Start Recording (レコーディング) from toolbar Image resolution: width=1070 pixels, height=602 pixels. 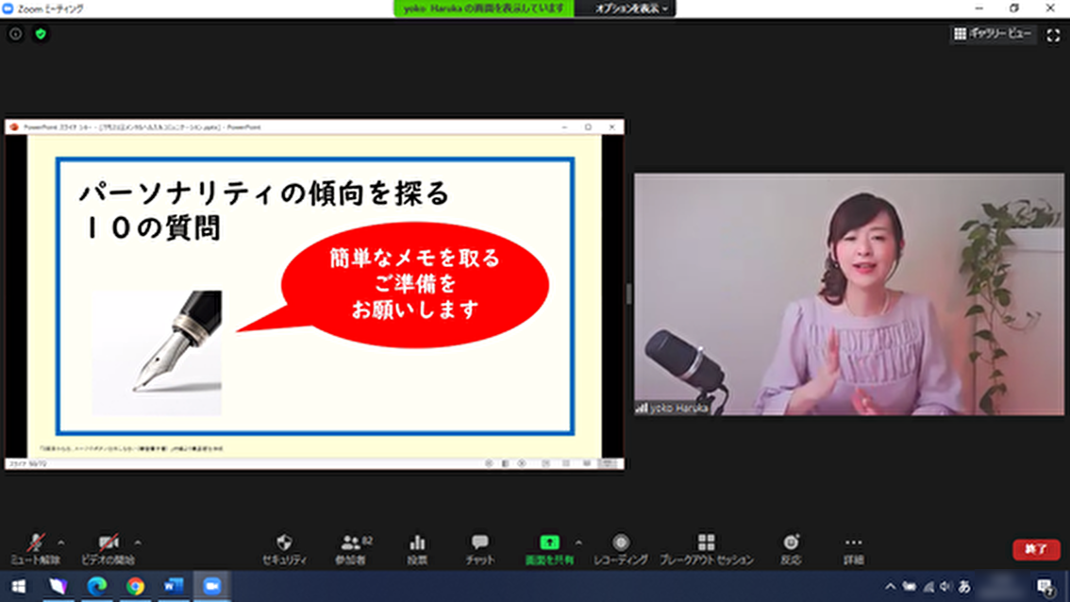[x=620, y=547]
